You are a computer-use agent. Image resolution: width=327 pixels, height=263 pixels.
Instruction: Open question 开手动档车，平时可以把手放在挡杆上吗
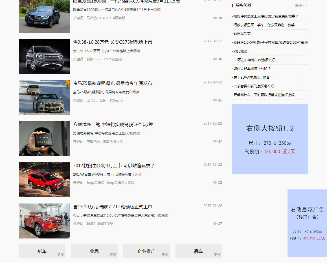(x=264, y=95)
